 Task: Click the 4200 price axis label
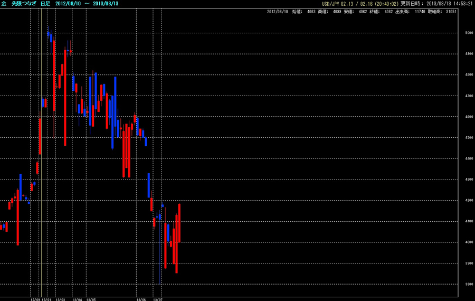[x=469, y=200]
